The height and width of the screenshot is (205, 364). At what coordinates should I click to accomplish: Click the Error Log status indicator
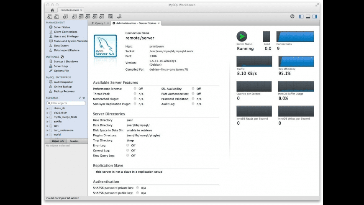tap(128, 145)
